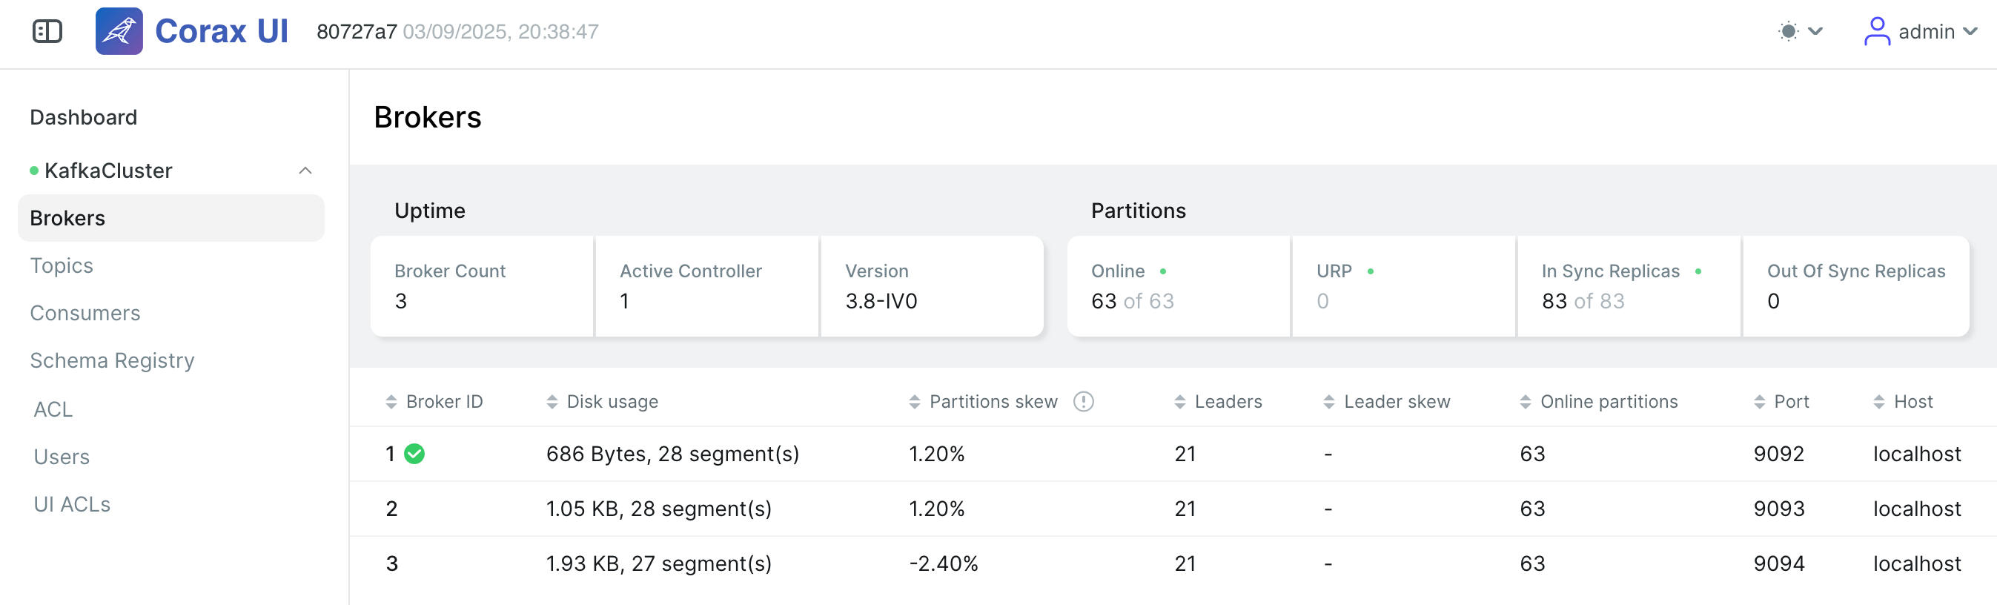Click the admin user avatar icon
This screenshot has width=1997, height=605.
(1877, 32)
